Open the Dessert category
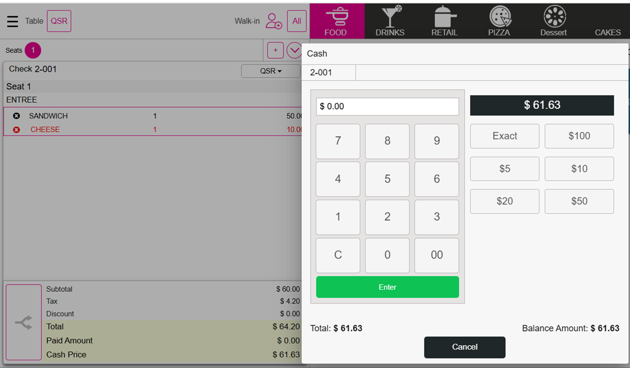The height and width of the screenshot is (368, 630). tap(553, 20)
